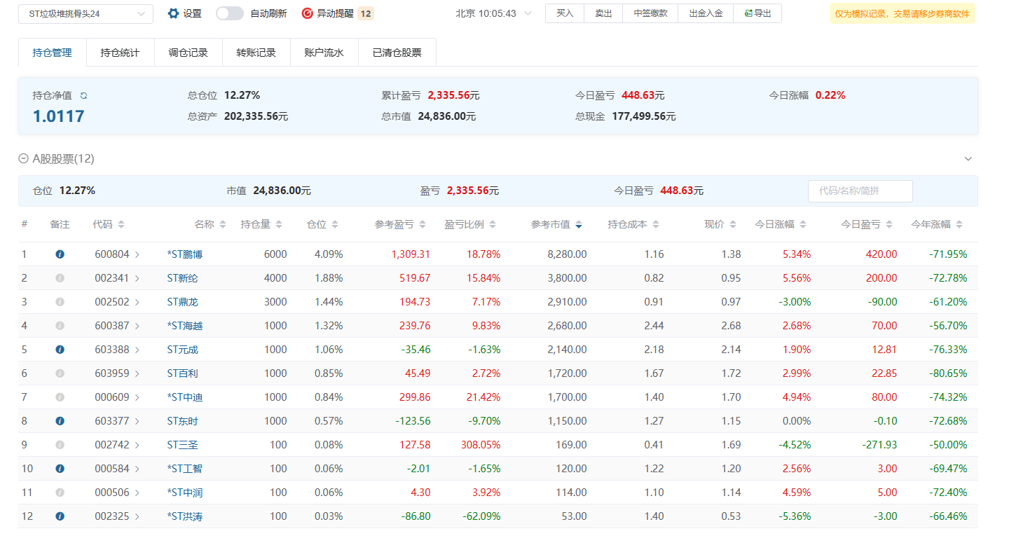Screen dimensions: 1009x543
Task: Collapse the A股股票(12) section
Action: point(23,159)
